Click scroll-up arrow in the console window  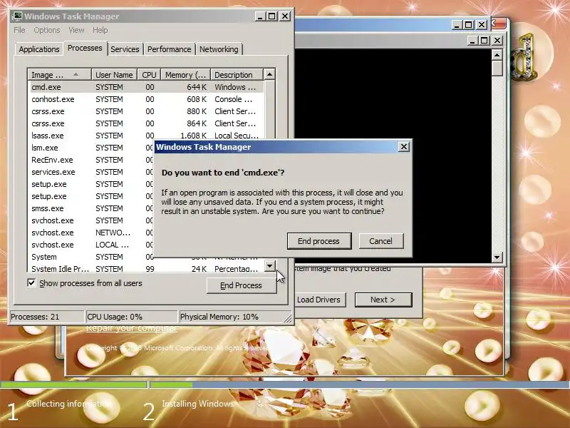[x=497, y=55]
